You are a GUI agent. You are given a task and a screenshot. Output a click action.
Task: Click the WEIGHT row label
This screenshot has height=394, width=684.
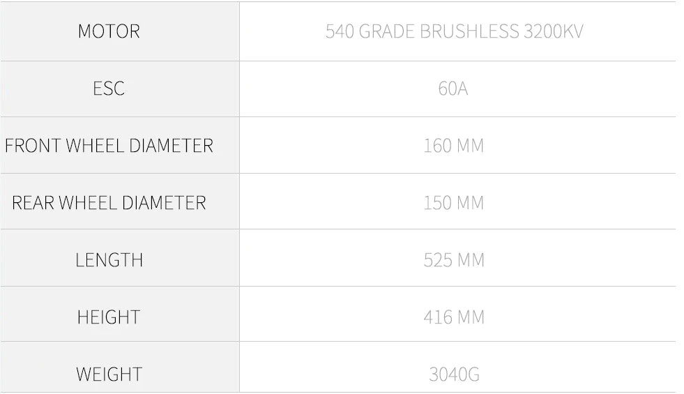pyautogui.click(x=109, y=374)
